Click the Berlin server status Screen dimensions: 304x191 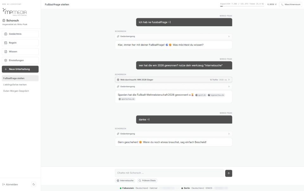click(x=197, y=188)
